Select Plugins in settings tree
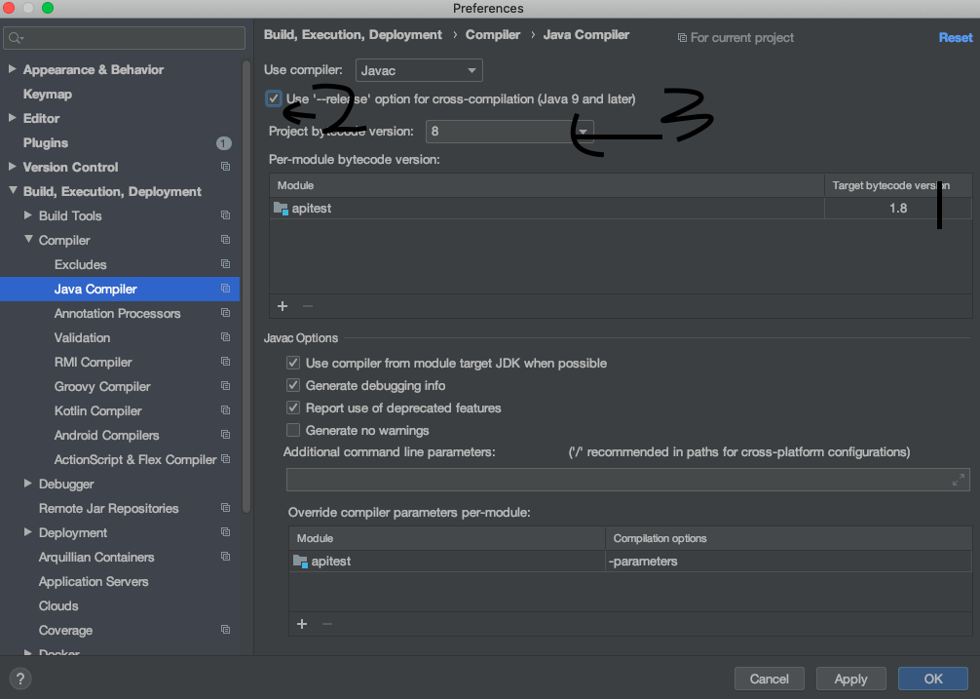 tap(46, 142)
